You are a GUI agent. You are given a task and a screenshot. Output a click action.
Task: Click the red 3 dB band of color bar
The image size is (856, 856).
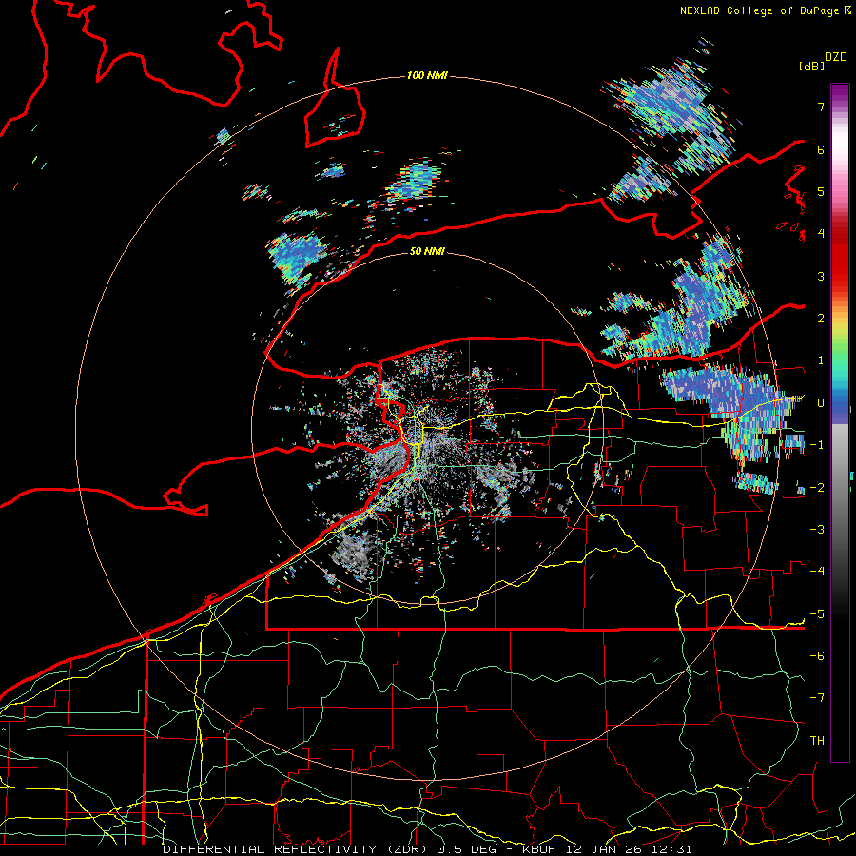point(840,276)
